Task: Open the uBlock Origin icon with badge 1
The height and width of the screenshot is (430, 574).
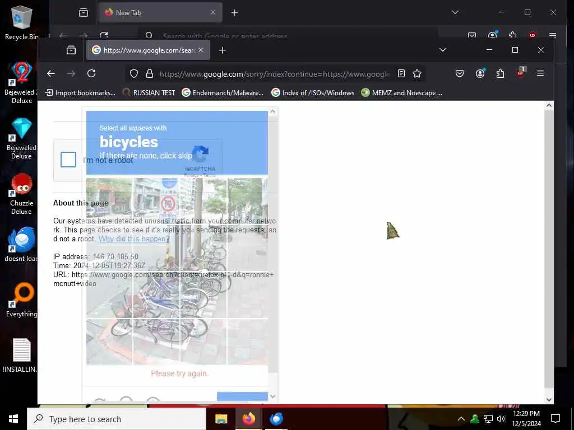Action: point(521,72)
